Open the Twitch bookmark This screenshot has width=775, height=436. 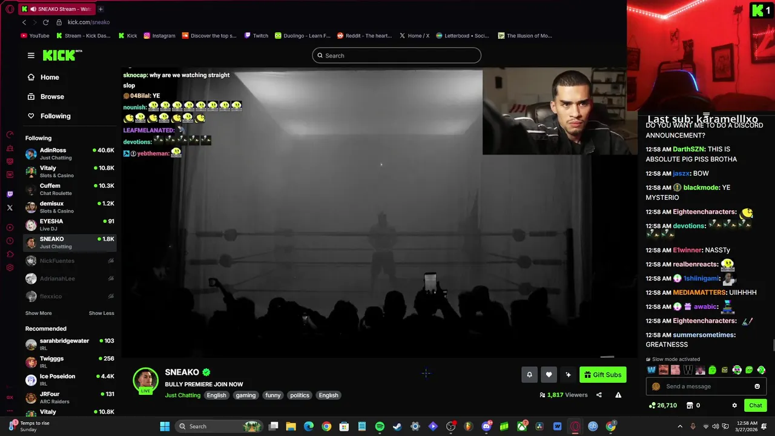pos(256,36)
